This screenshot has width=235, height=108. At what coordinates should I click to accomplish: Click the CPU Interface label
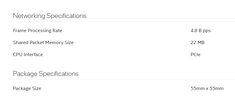click(x=28, y=55)
